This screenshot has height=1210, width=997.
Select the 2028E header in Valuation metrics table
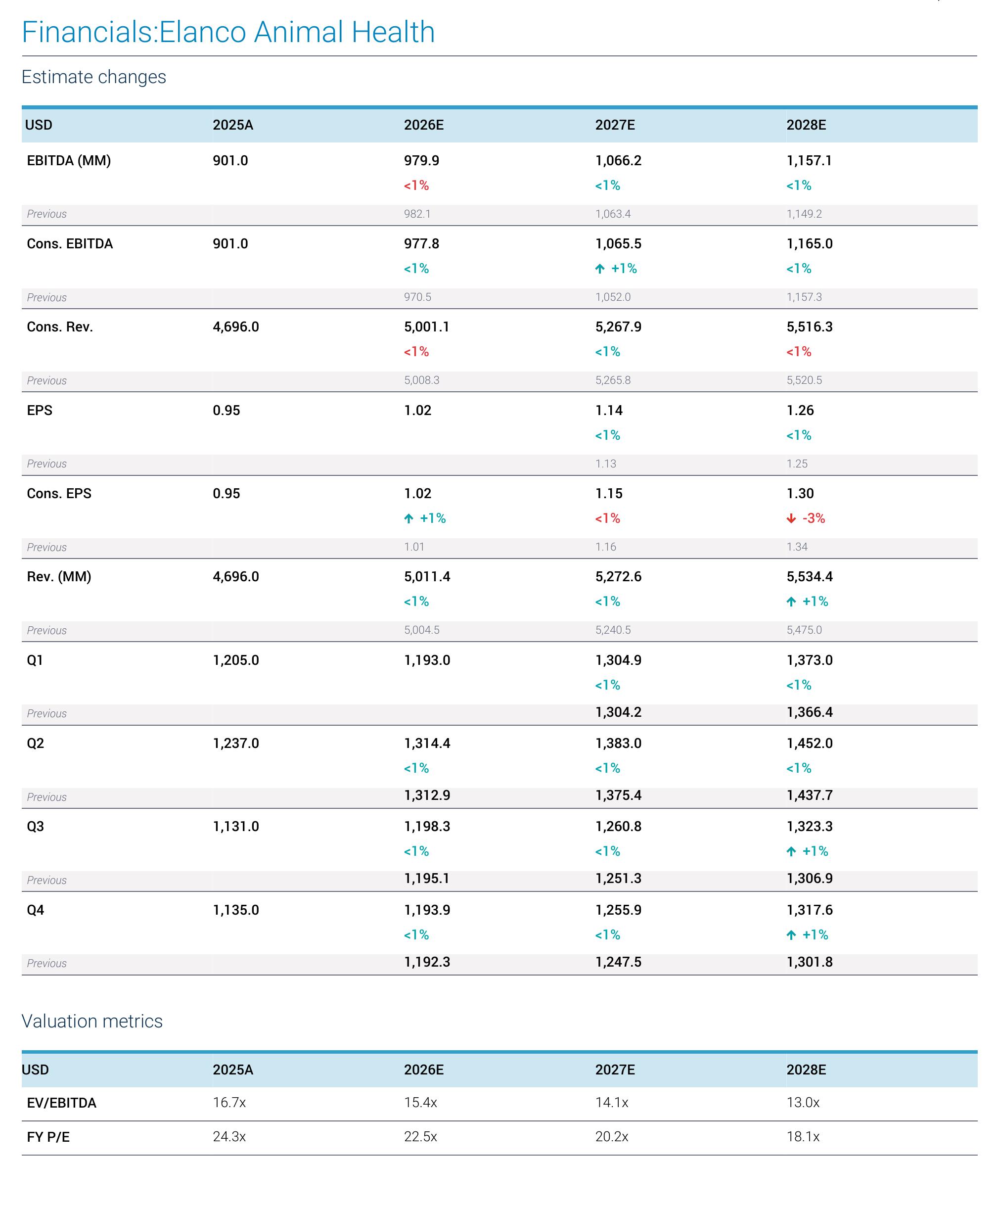[x=806, y=1069]
